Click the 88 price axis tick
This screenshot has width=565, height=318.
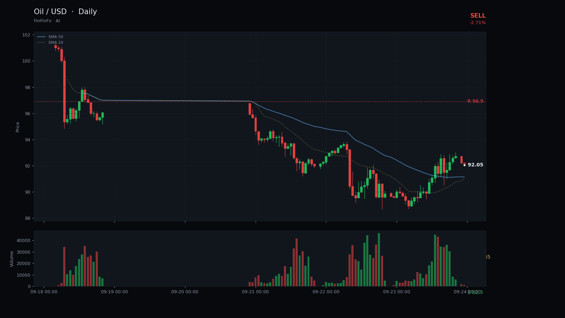(x=28, y=218)
